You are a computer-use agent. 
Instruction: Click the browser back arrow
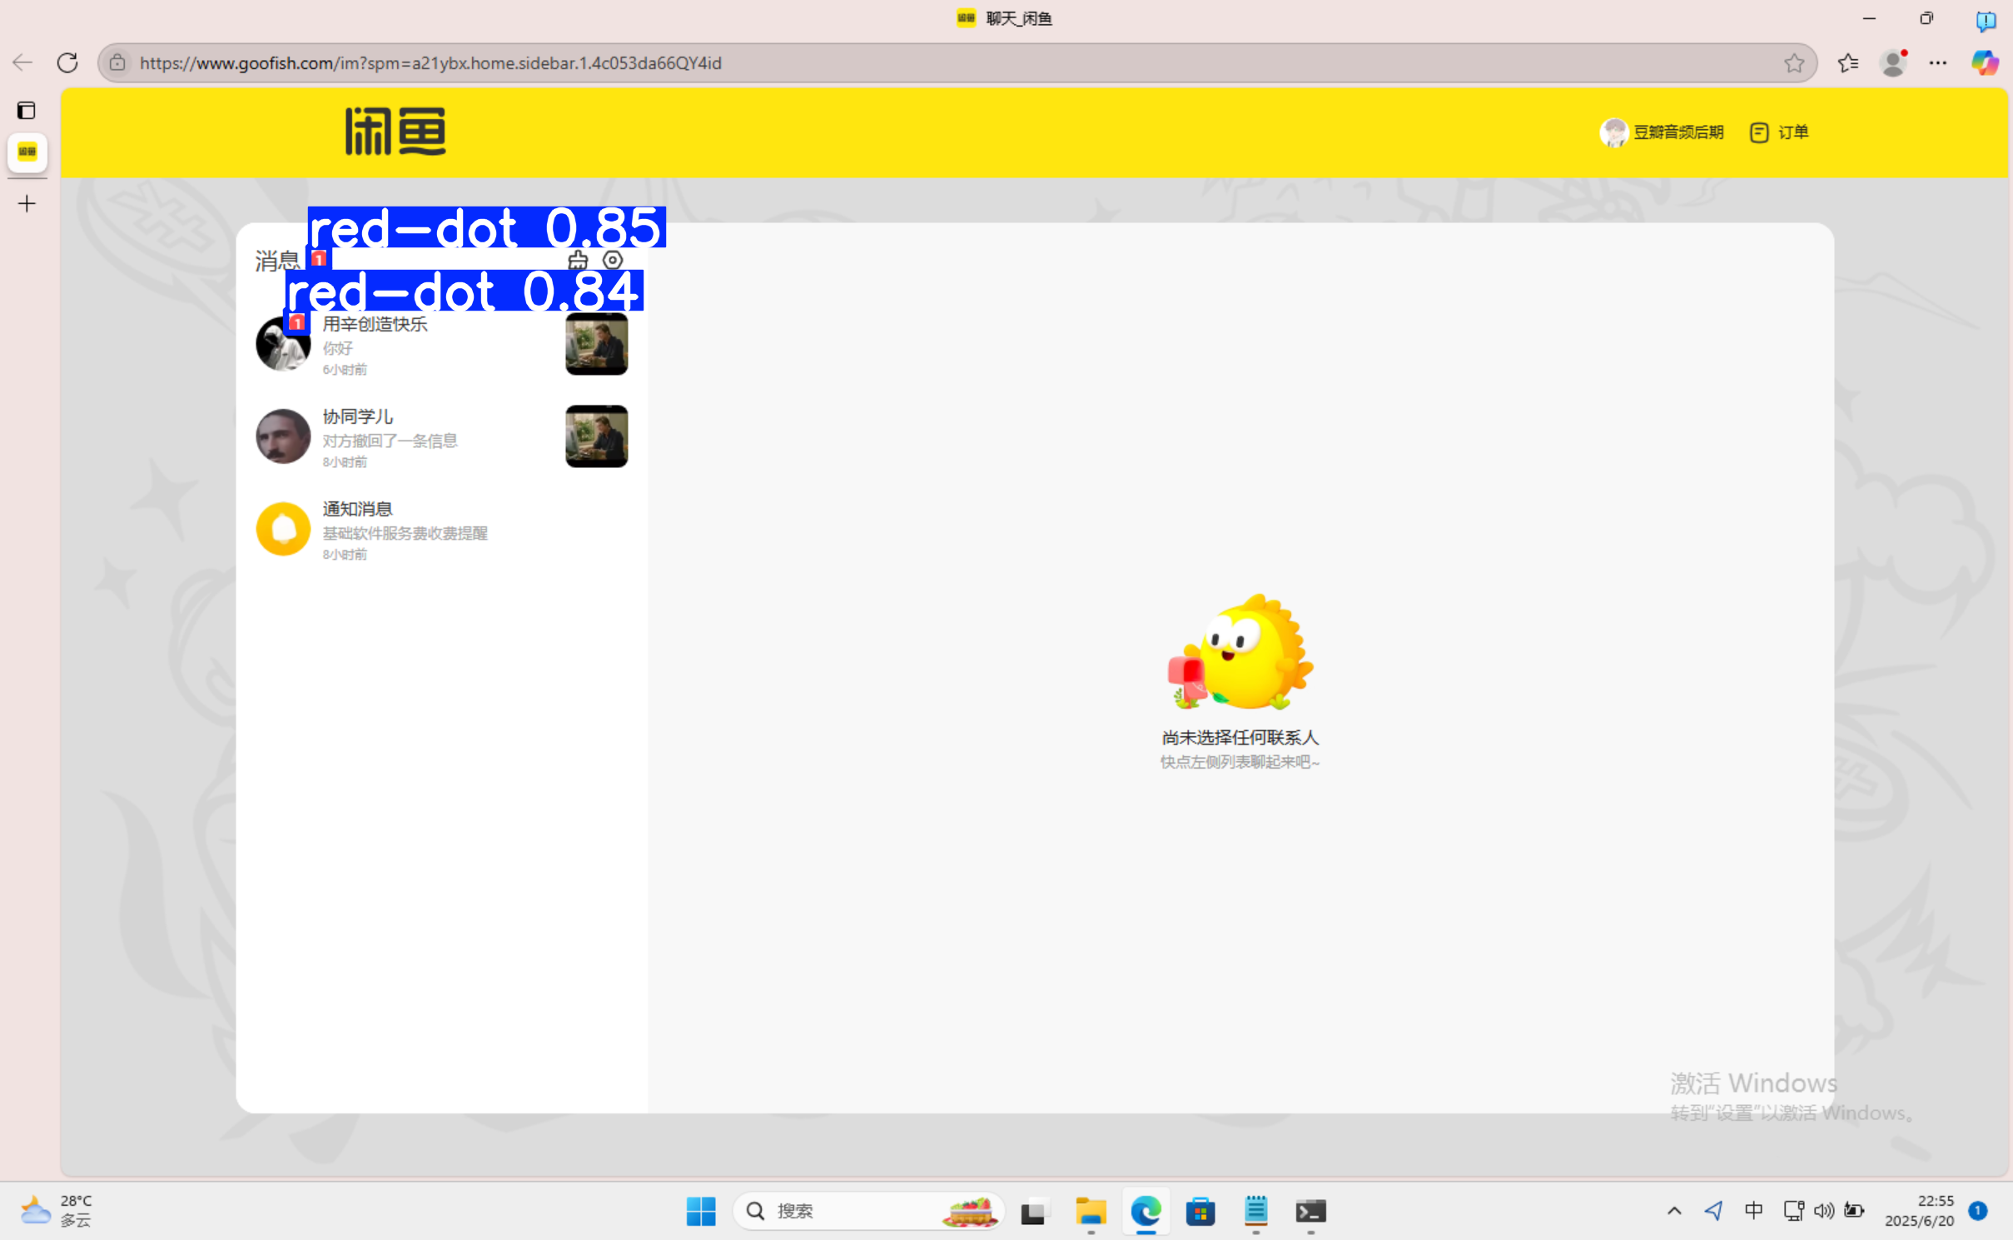coord(22,62)
